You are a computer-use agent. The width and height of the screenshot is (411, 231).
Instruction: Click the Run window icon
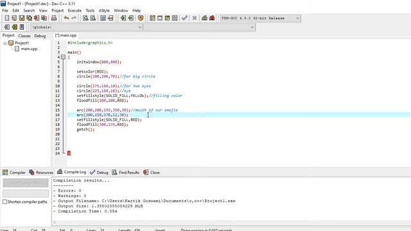pos(160,18)
